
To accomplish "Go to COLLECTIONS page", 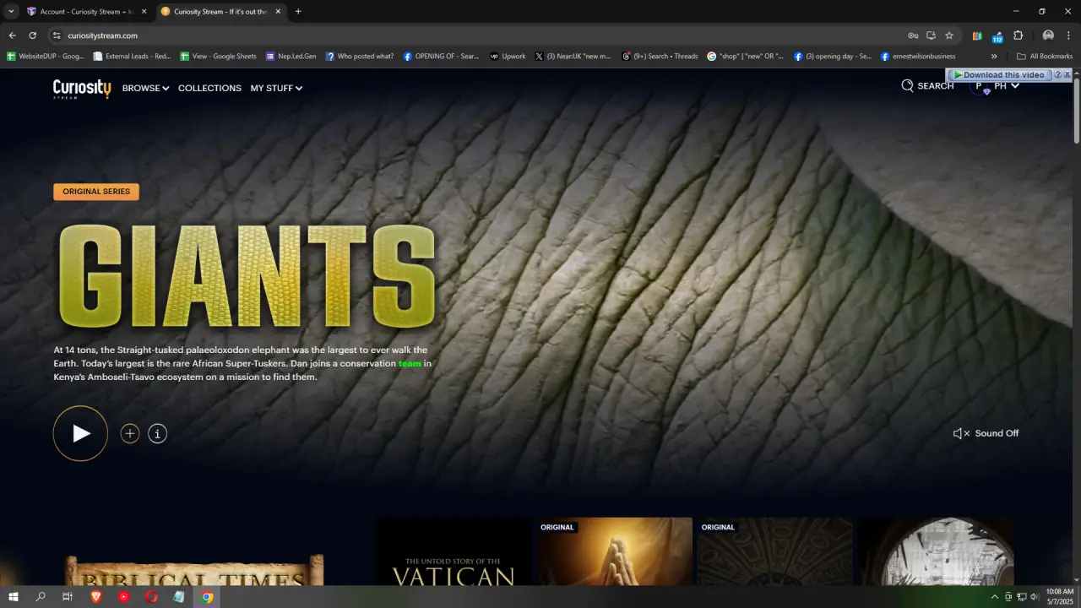I will pyautogui.click(x=209, y=88).
